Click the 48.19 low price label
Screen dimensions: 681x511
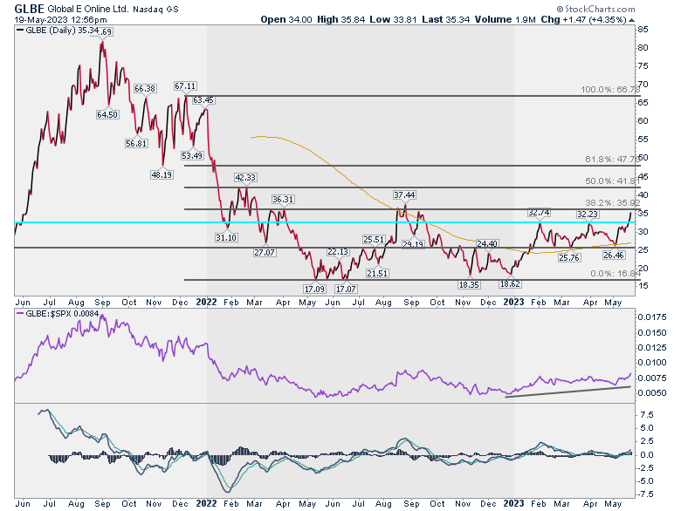tap(162, 174)
